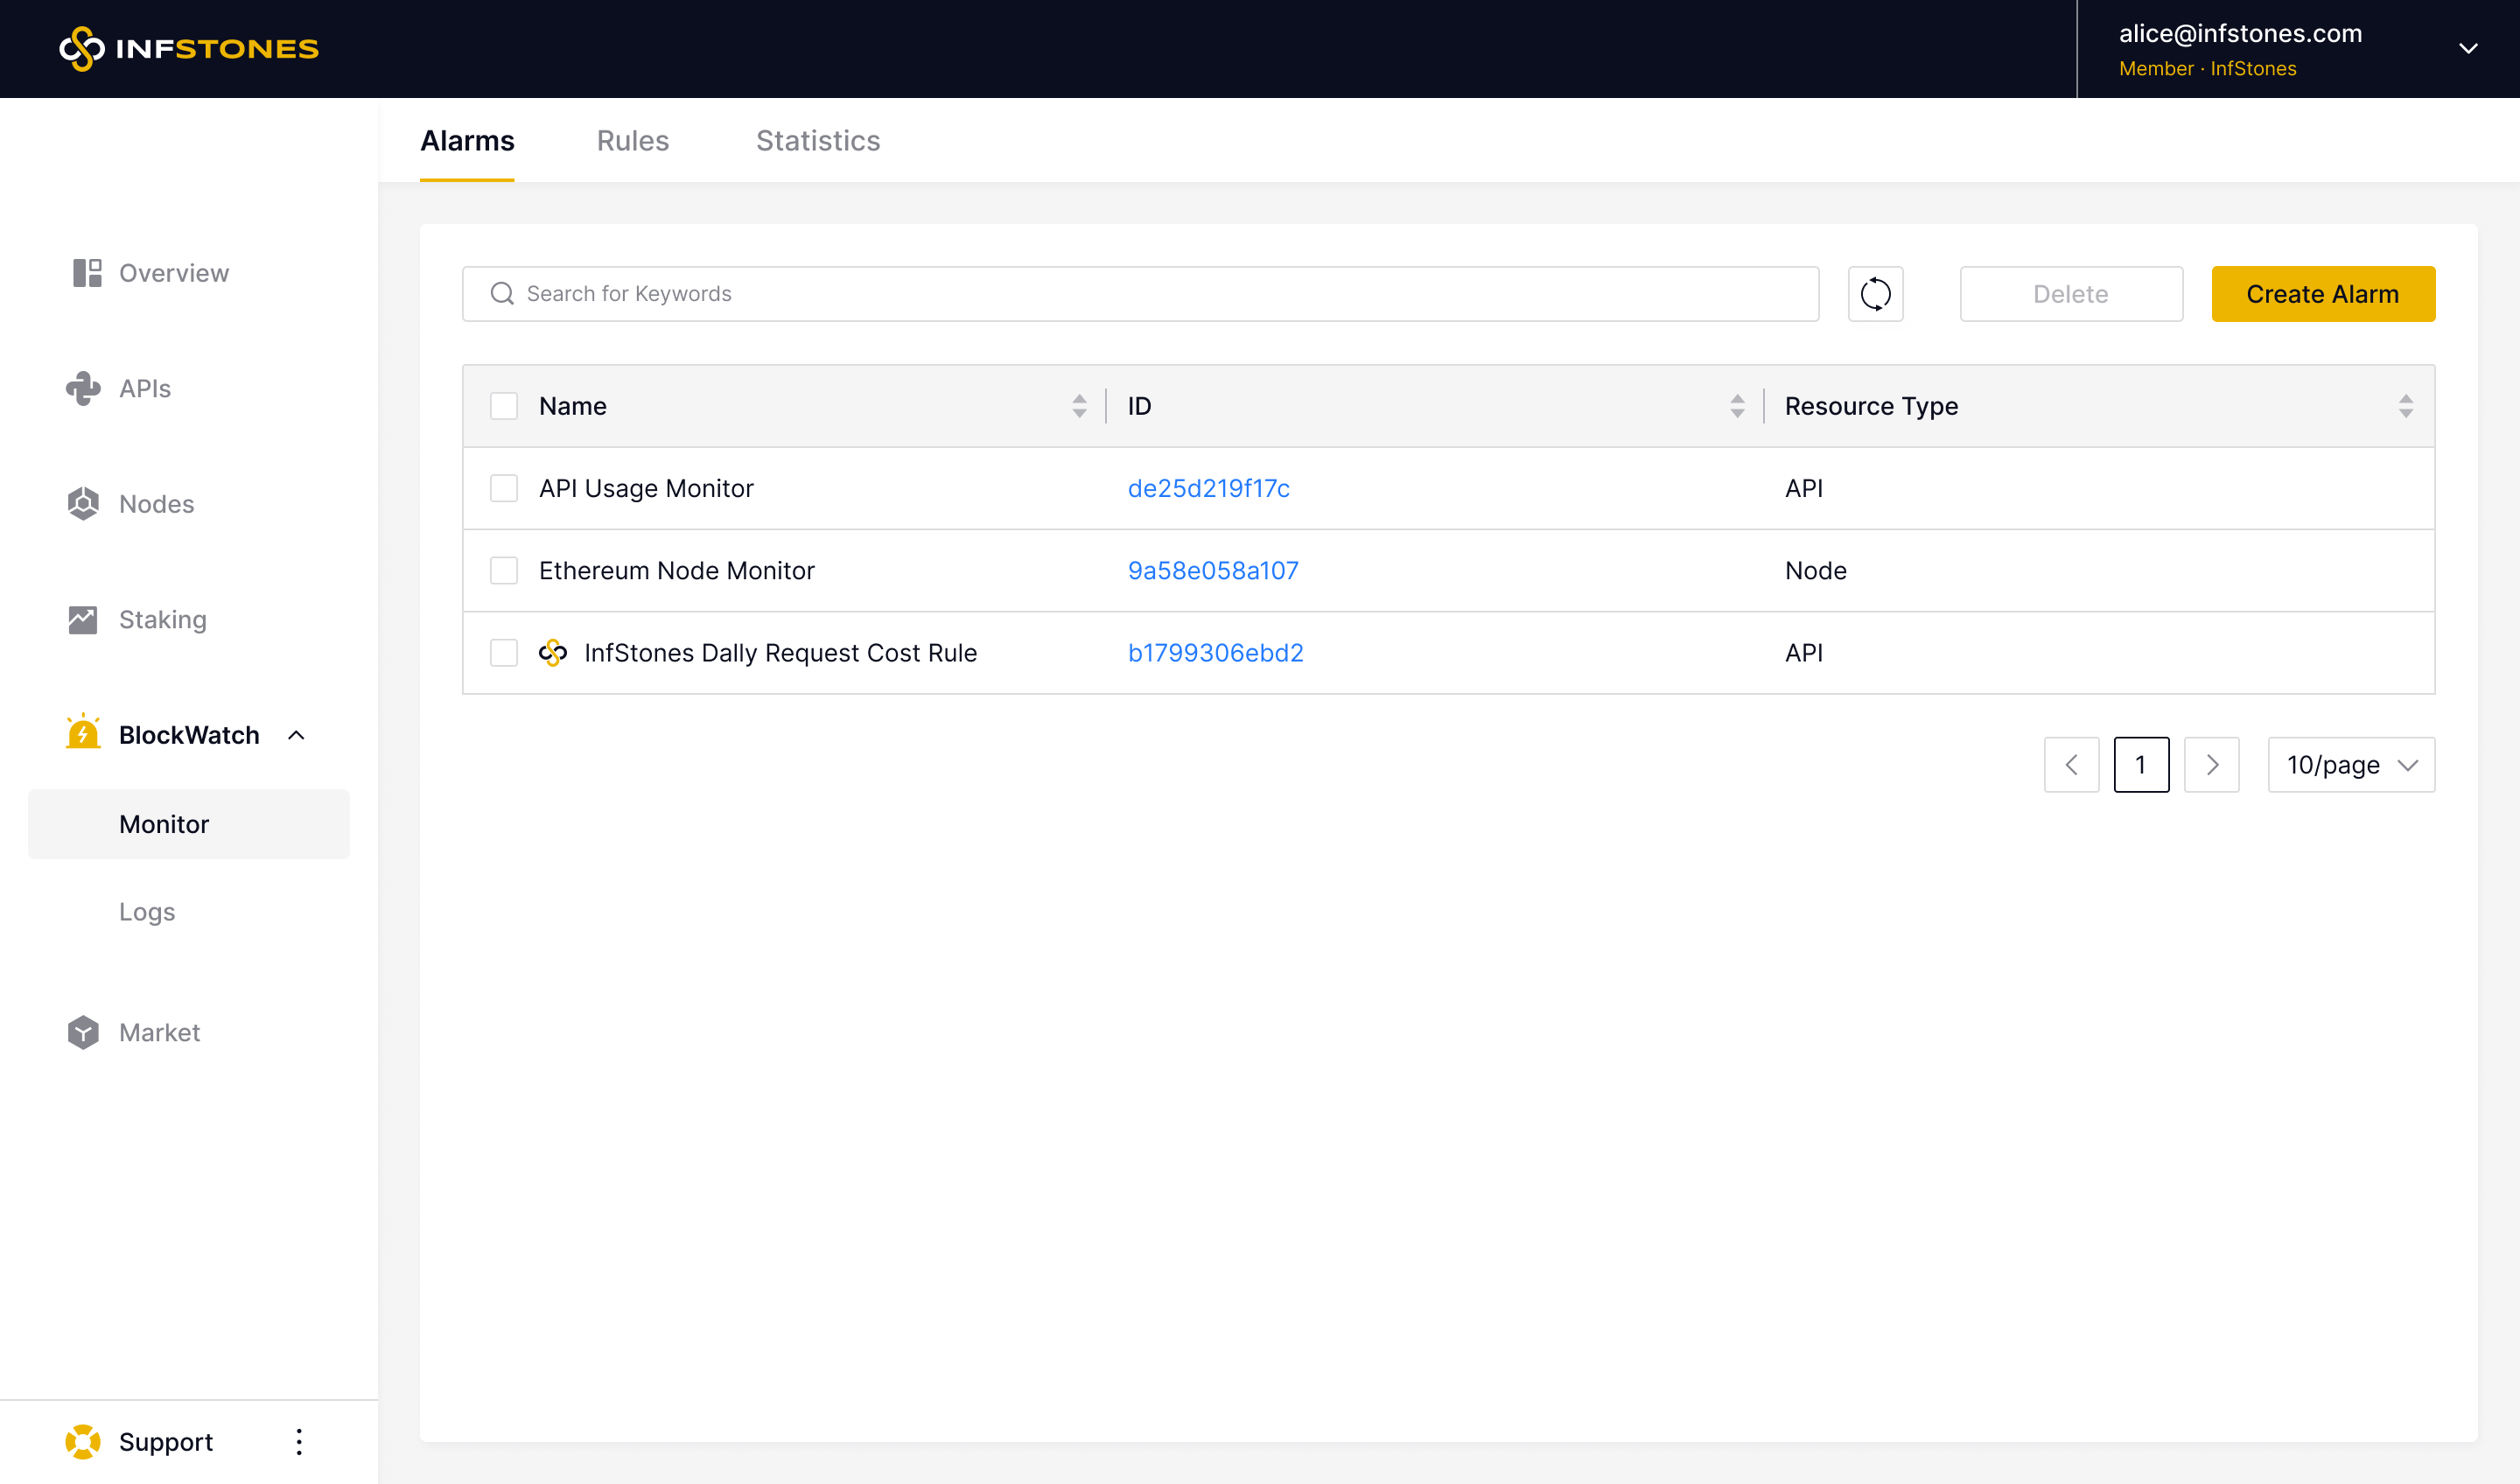The image size is (2520, 1484).
Task: Open the Overview dashboard icon
Action: tap(87, 273)
